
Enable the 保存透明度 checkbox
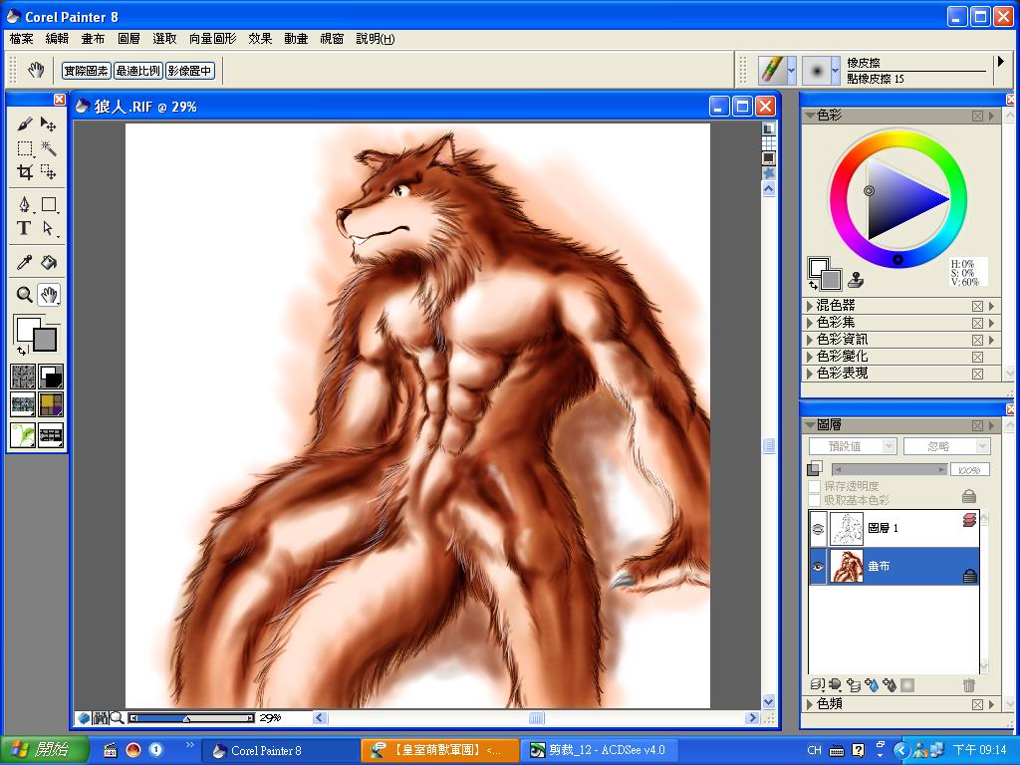coord(815,486)
